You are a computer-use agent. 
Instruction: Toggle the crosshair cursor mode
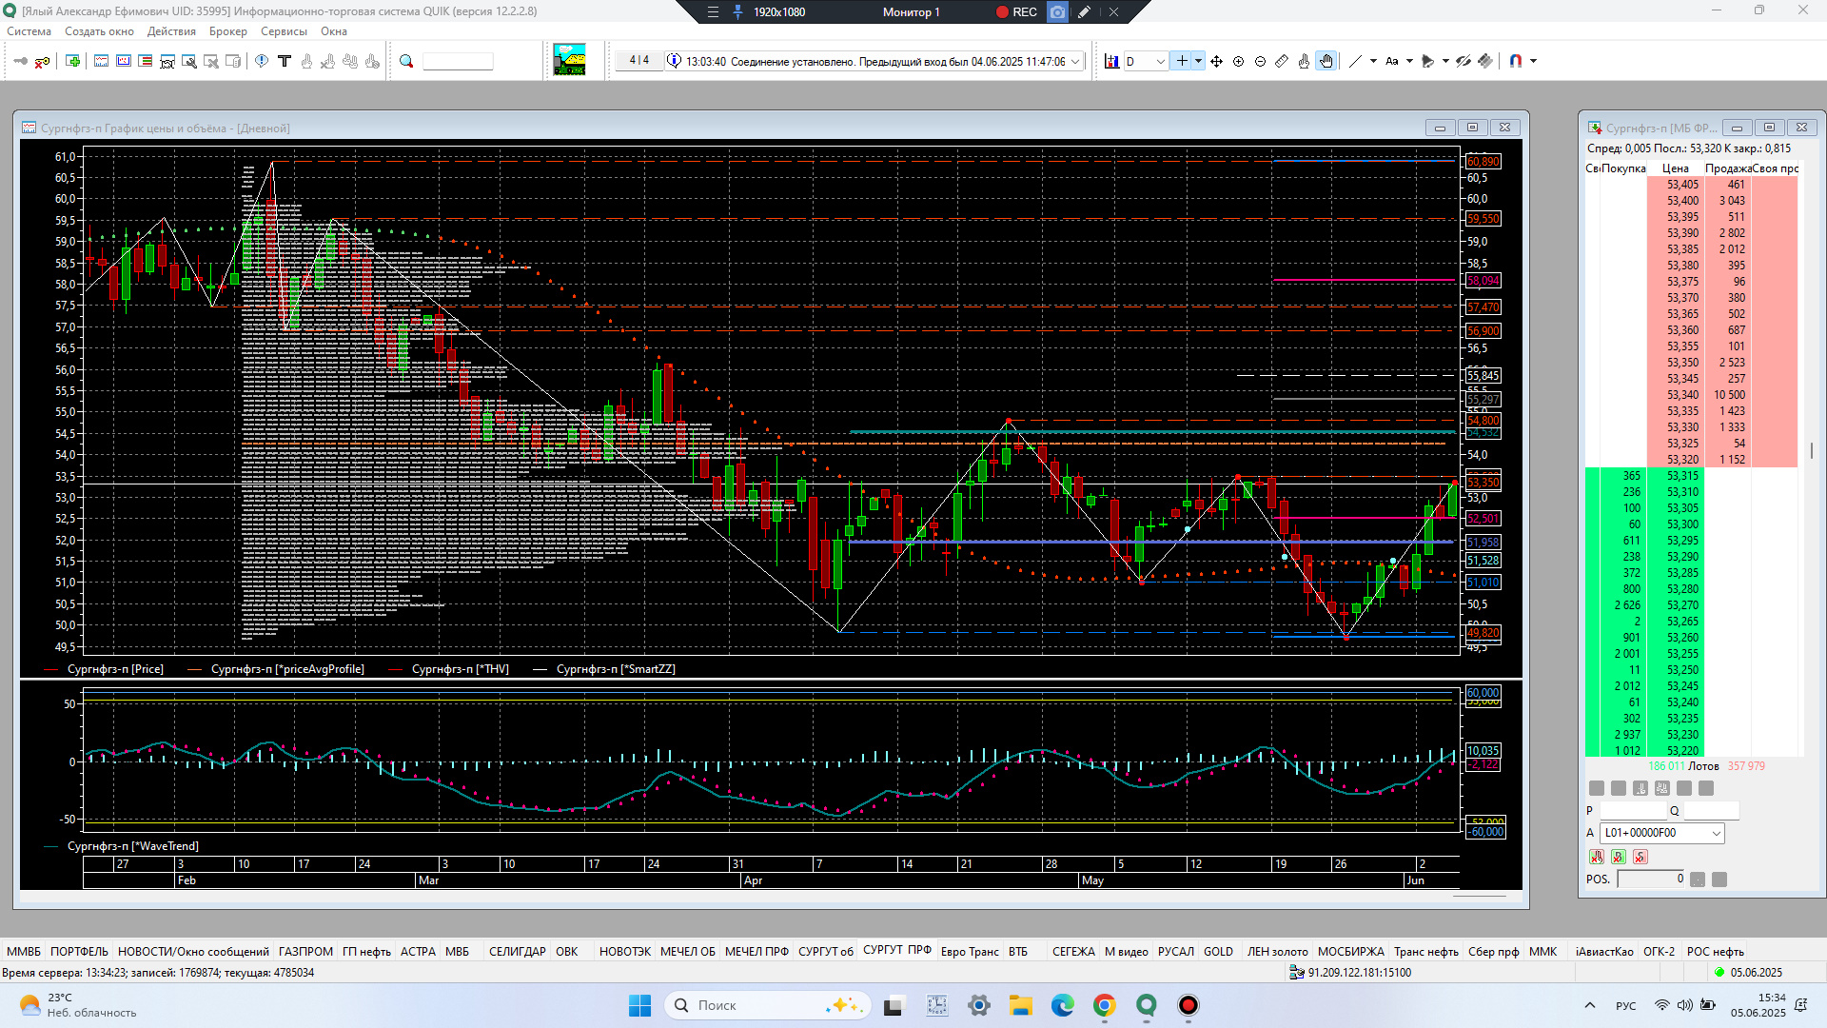1181,61
